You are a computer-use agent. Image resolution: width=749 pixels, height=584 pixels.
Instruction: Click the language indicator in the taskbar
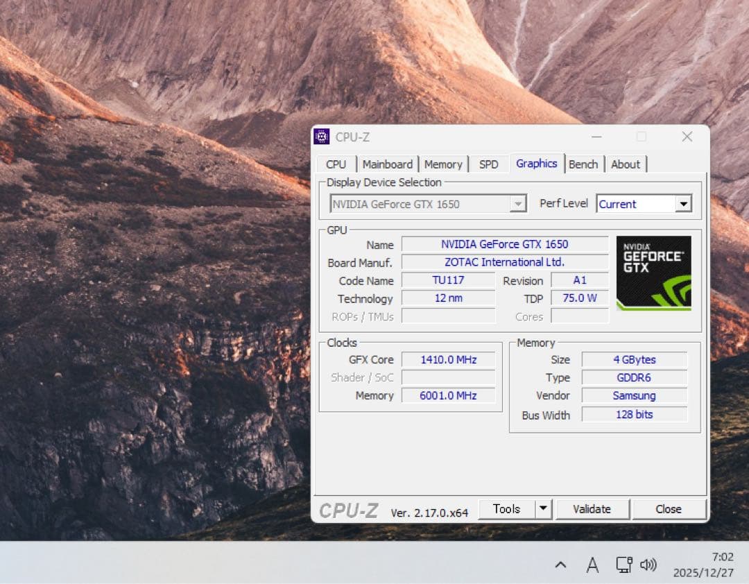coord(592,565)
